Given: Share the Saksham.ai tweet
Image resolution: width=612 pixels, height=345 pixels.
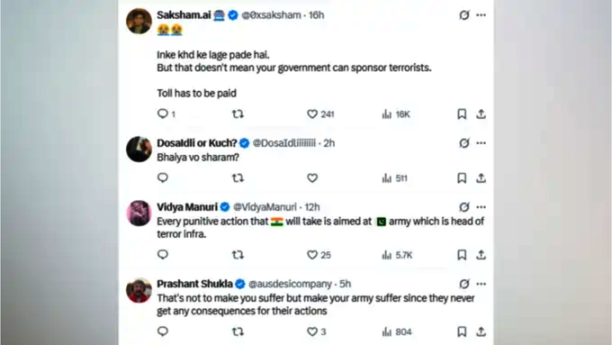Looking at the screenshot, I should coord(481,114).
